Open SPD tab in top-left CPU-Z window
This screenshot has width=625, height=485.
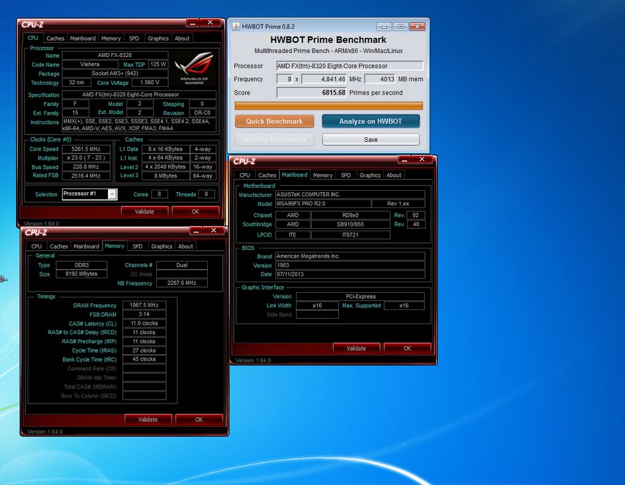[134, 38]
